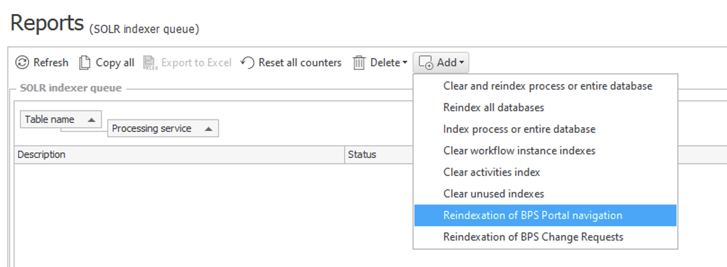Click the Reset all counters undo icon

click(x=247, y=62)
